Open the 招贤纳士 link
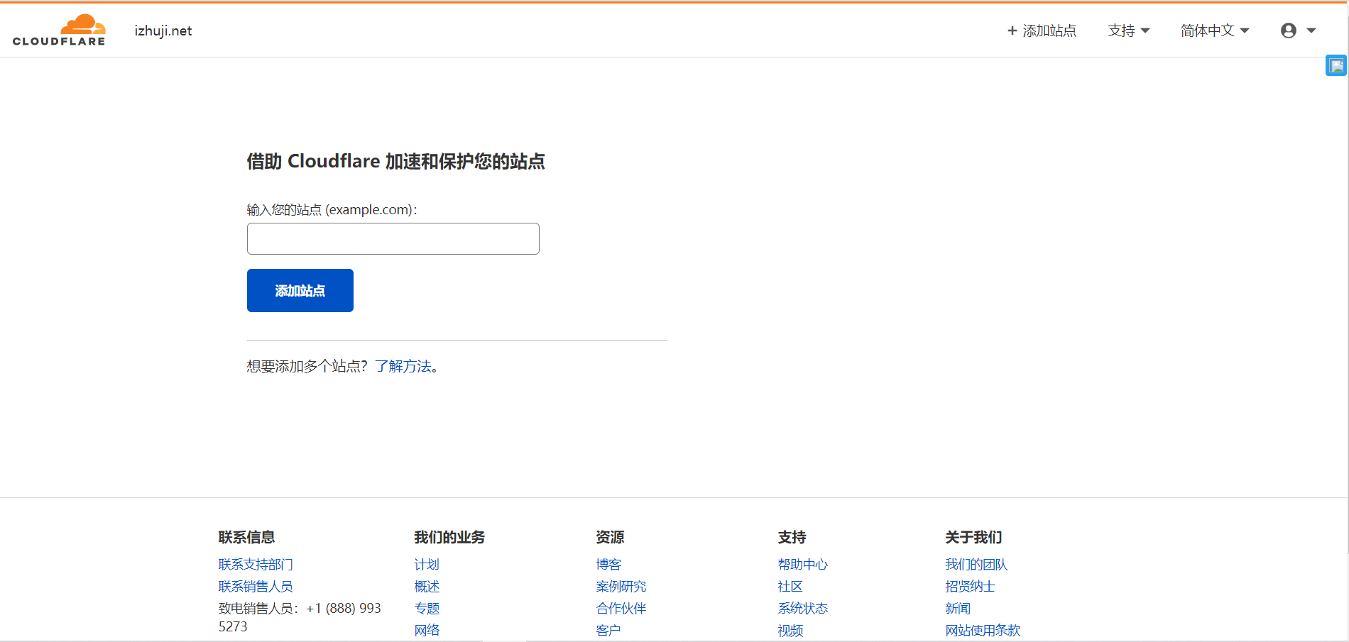Image resolution: width=1349 pixels, height=642 pixels. [x=970, y=587]
